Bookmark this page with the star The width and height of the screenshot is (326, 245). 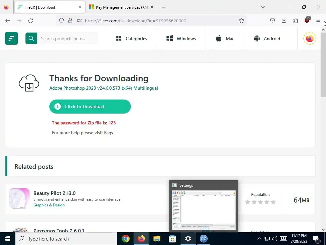(241, 21)
